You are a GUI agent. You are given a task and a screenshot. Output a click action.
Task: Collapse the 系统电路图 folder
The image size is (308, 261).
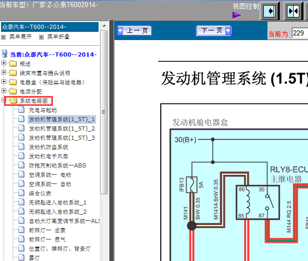click(3, 100)
